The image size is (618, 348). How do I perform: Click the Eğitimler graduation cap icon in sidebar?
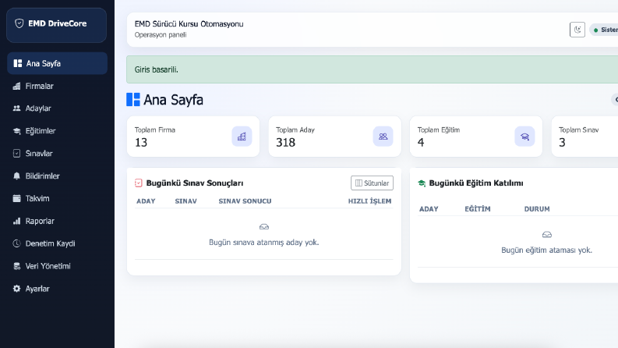(16, 131)
